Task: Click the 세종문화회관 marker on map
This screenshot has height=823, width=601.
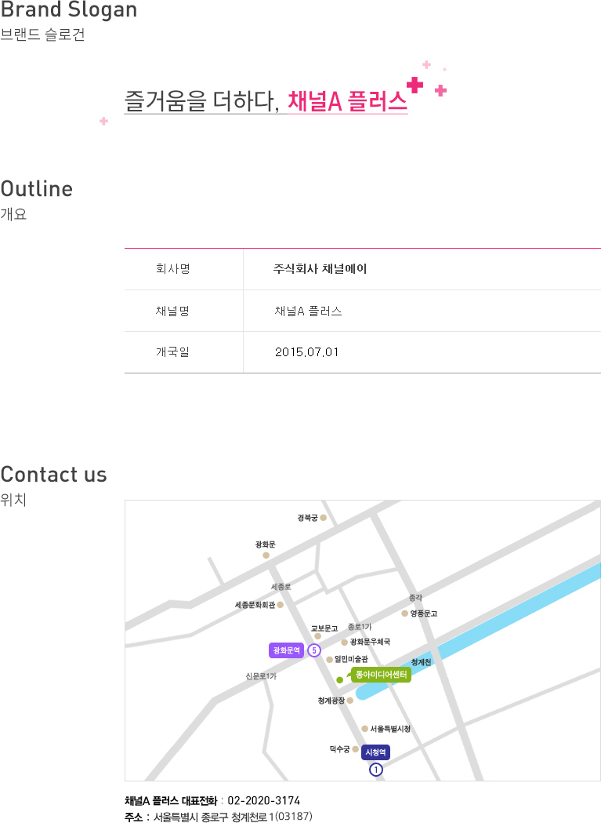Action: click(x=280, y=605)
